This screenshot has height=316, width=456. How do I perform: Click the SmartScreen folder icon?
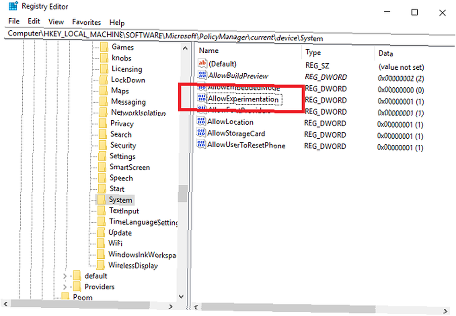click(102, 167)
